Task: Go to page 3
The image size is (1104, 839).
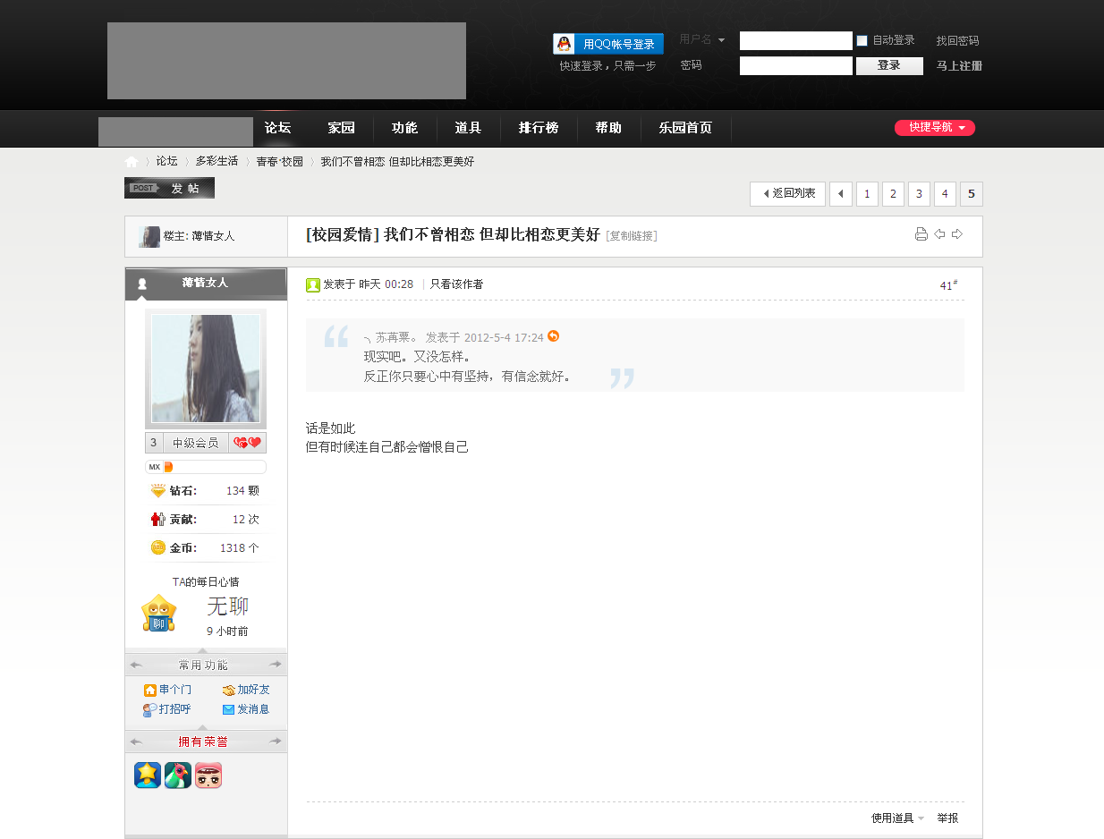Action: point(919,193)
